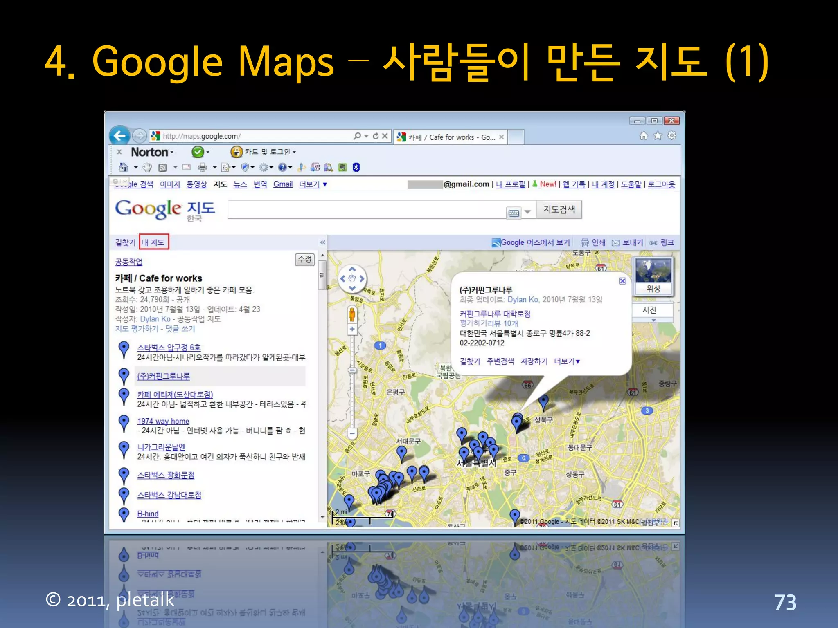Open the dropdown next to the printer icon
The image size is (838, 628).
tap(214, 167)
